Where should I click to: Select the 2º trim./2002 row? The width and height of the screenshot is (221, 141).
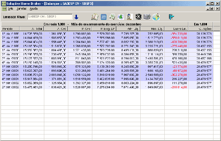[x=107, y=87]
